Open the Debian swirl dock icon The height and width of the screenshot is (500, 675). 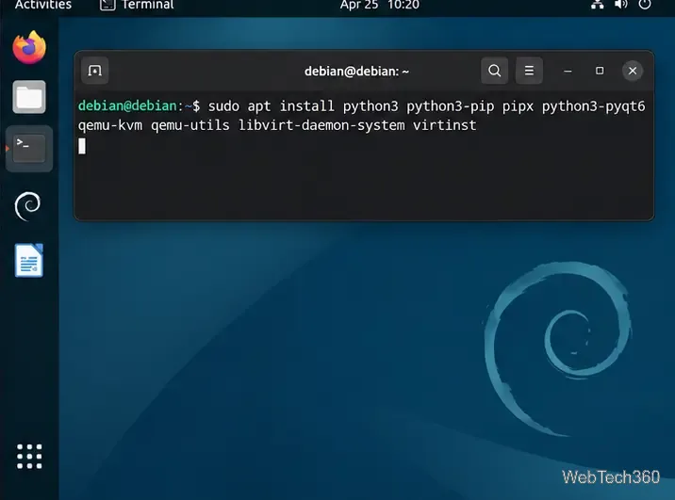pos(27,206)
